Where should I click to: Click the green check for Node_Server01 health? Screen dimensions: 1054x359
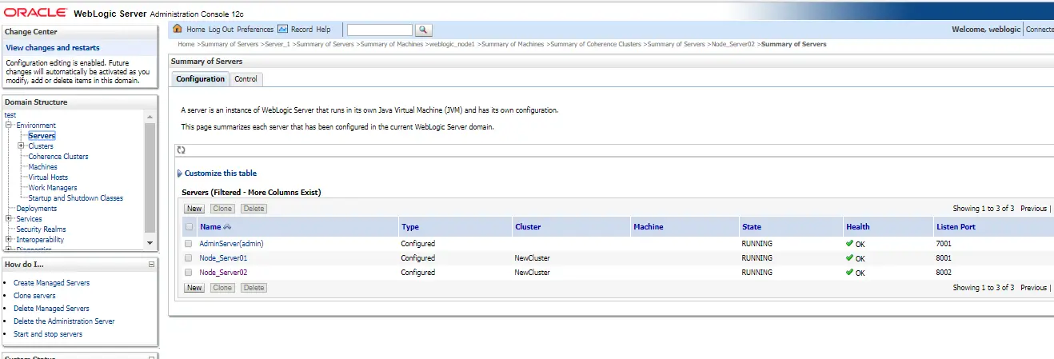coord(849,257)
